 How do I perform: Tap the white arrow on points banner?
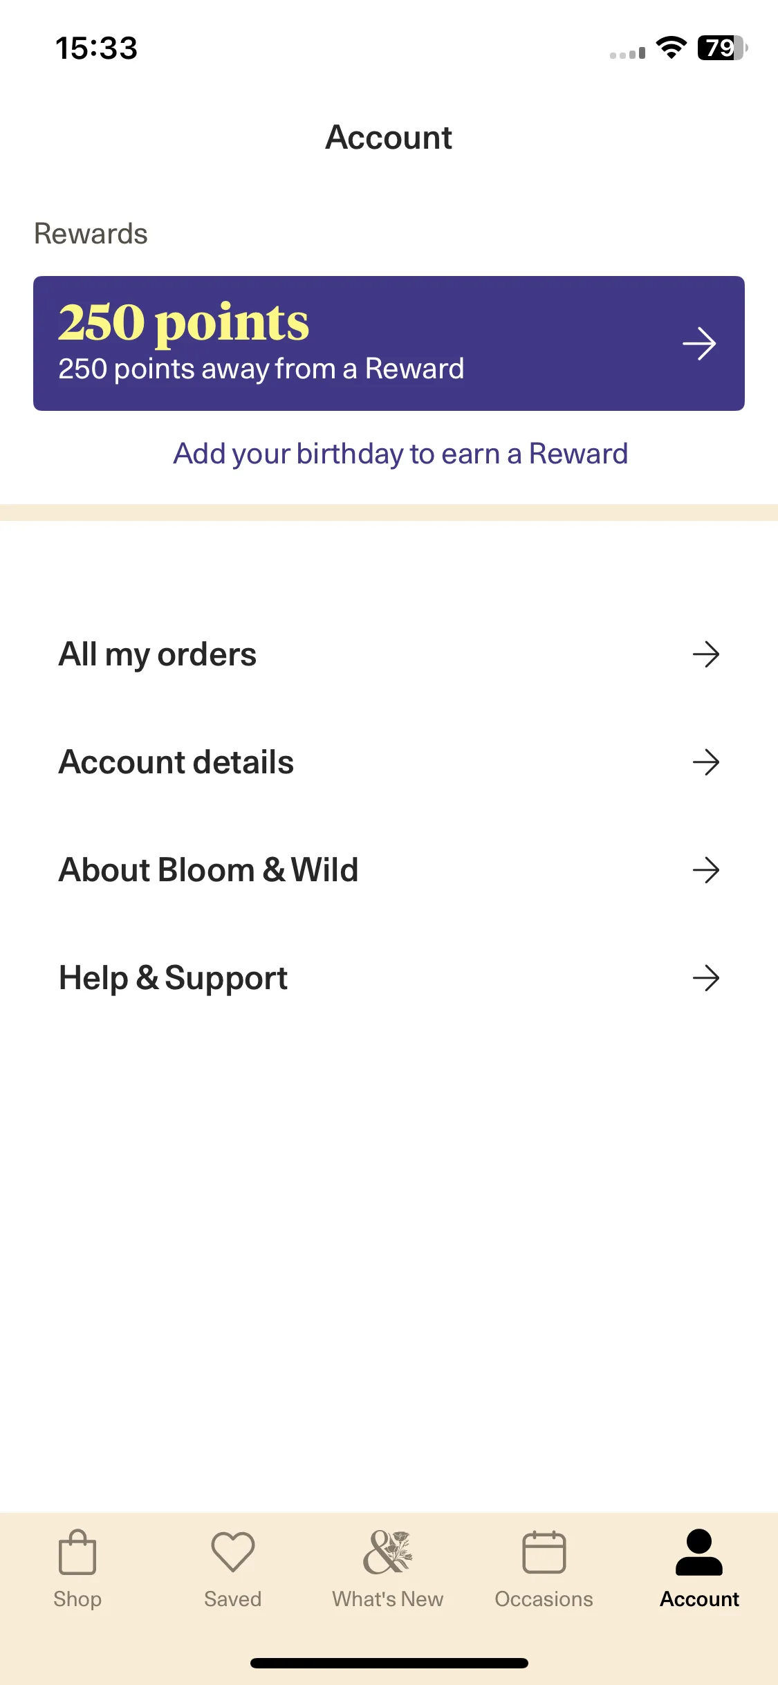pyautogui.click(x=699, y=344)
